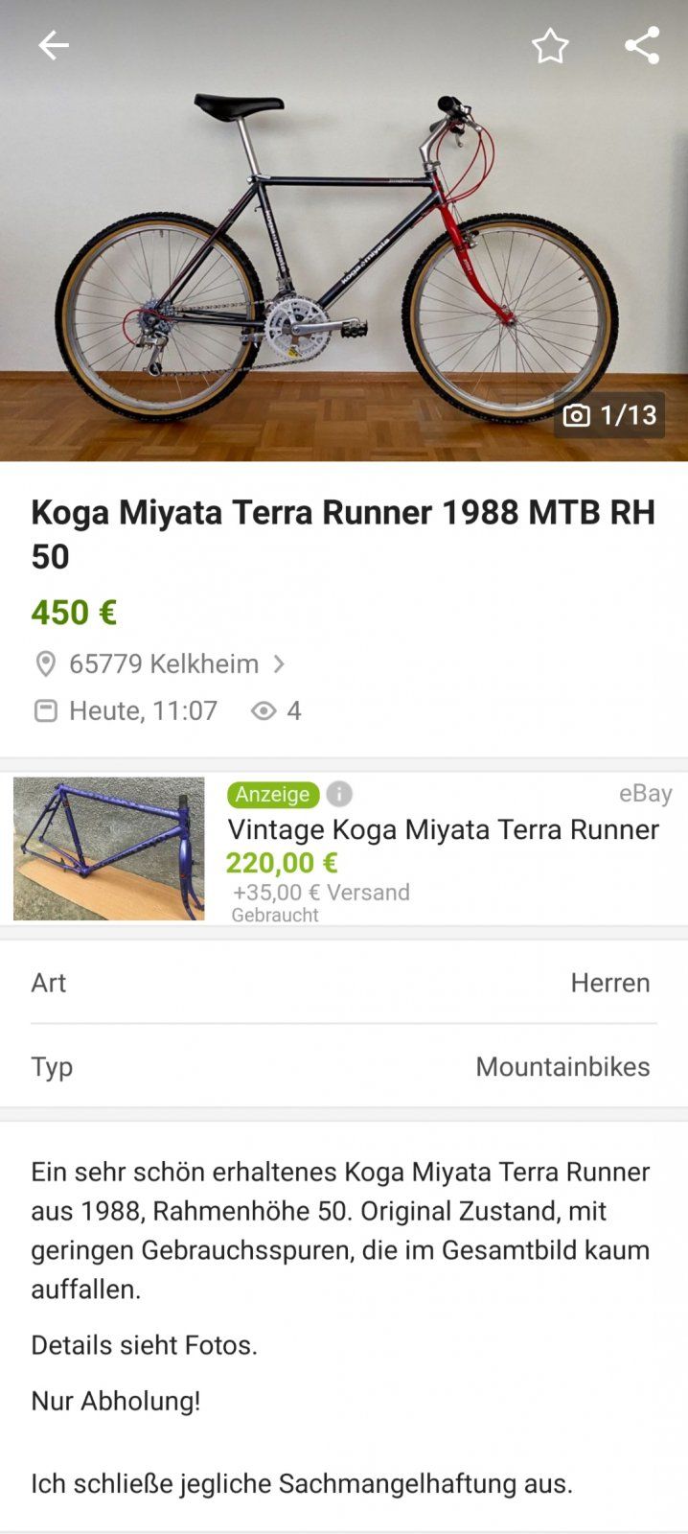Expand the location chevron arrow
The width and height of the screenshot is (688, 1534).
279,663
